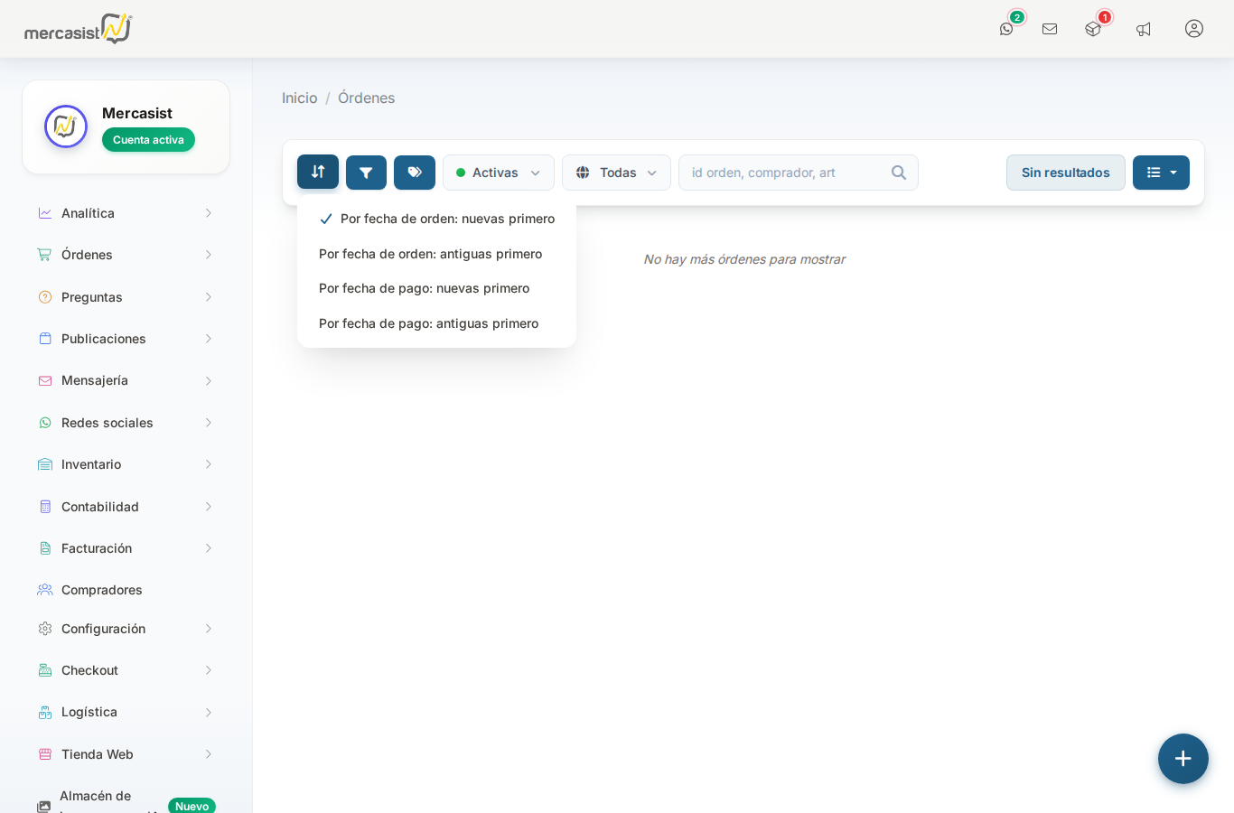
Task: Choose 'Por fecha de orden: antiguas primero'
Action: pos(430,254)
